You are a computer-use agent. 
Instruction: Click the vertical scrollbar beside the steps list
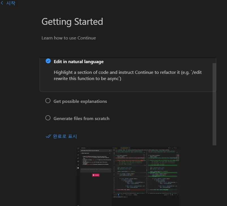(x=214, y=104)
